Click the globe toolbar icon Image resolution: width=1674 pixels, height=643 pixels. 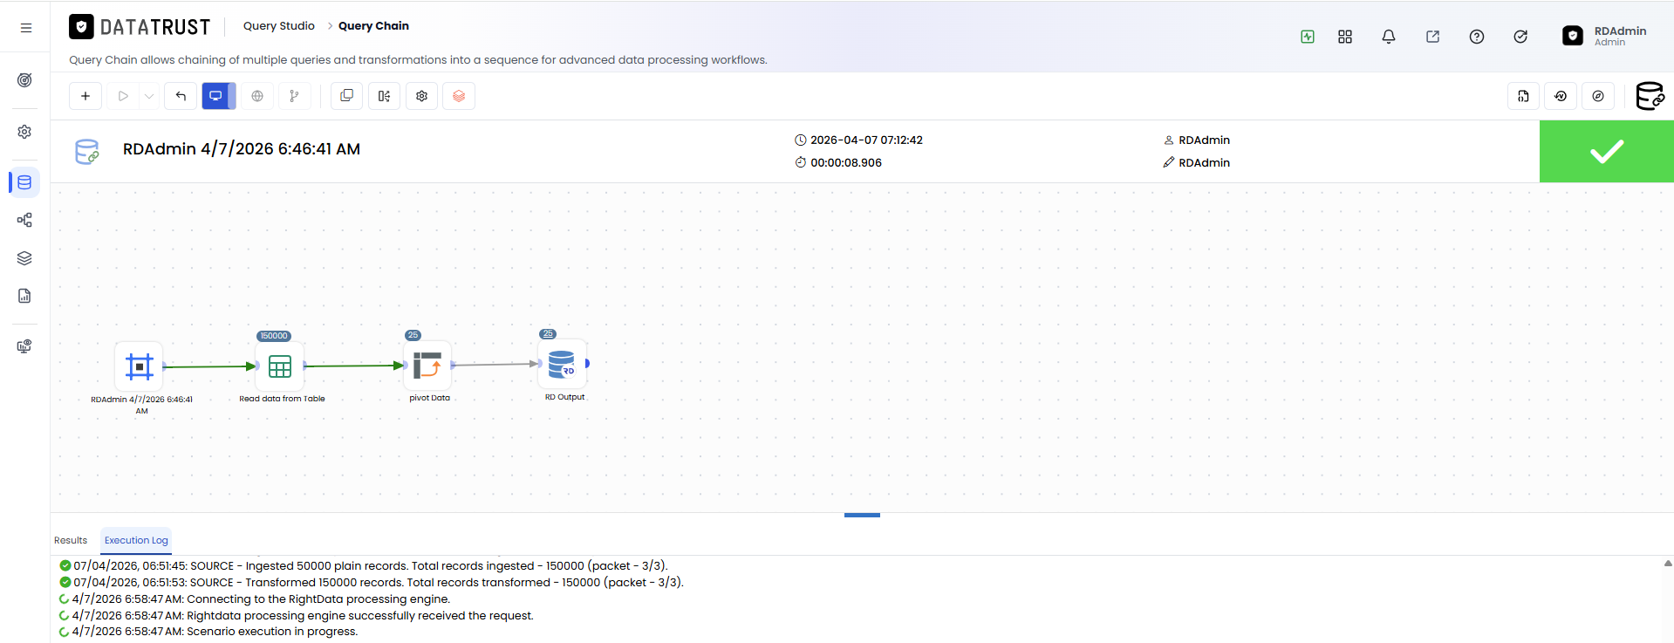[x=257, y=96]
